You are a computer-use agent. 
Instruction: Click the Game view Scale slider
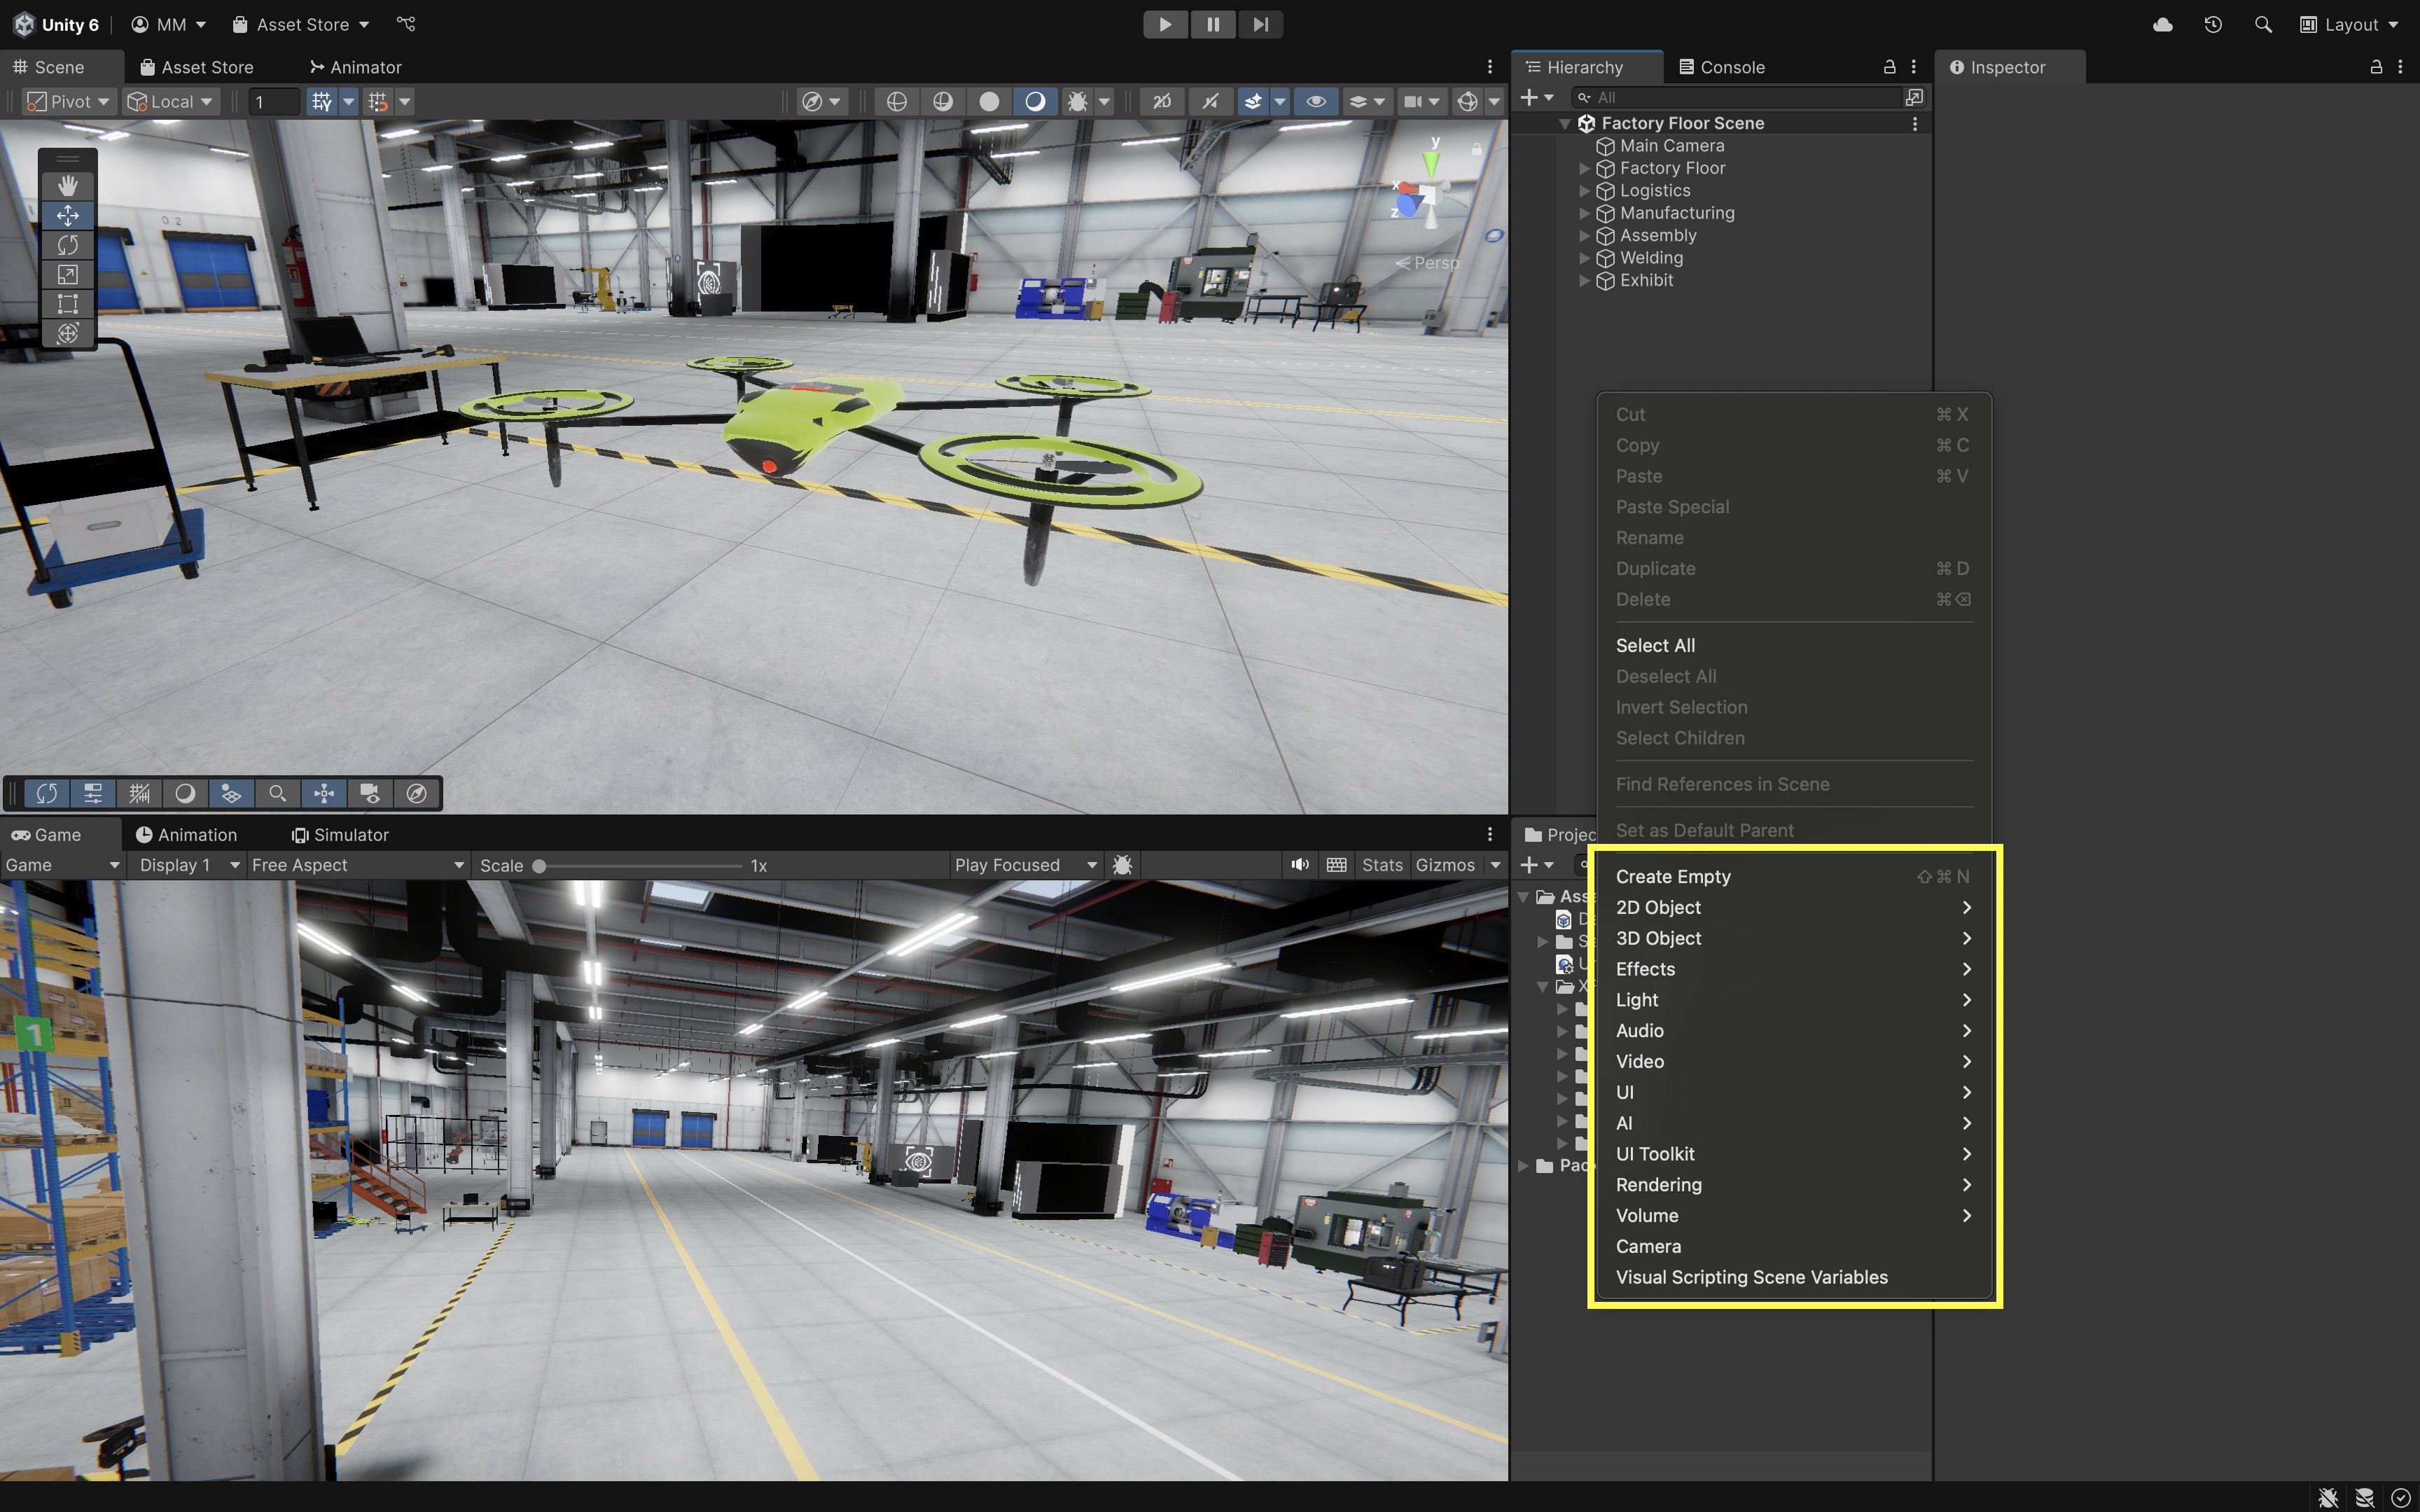(x=640, y=866)
